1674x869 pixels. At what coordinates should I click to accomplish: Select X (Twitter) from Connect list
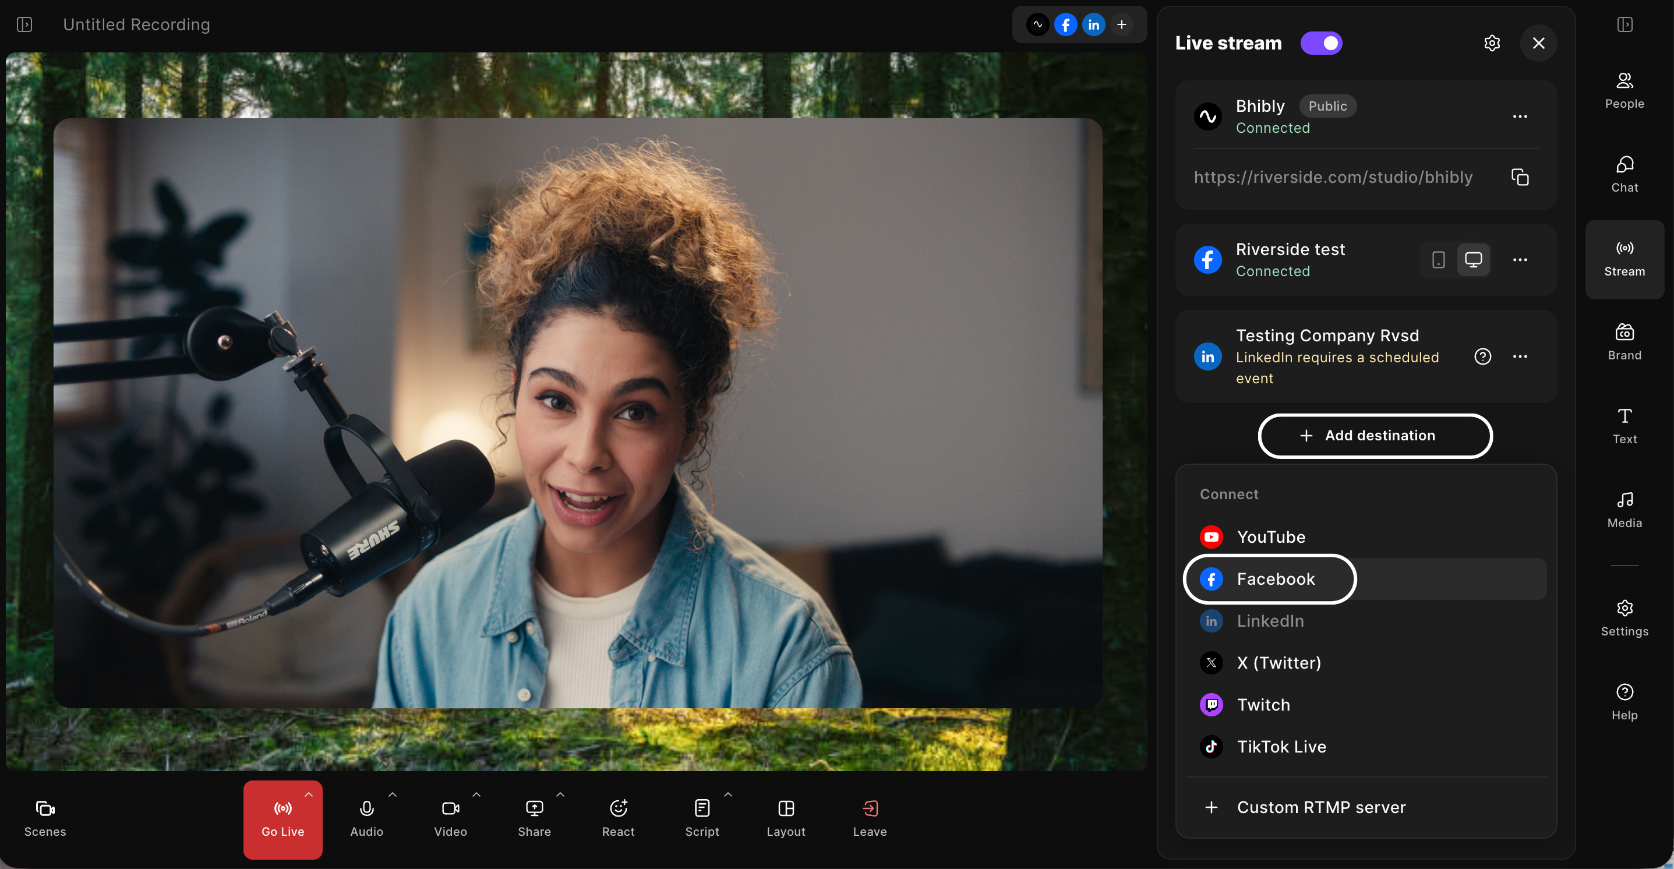pyautogui.click(x=1366, y=663)
